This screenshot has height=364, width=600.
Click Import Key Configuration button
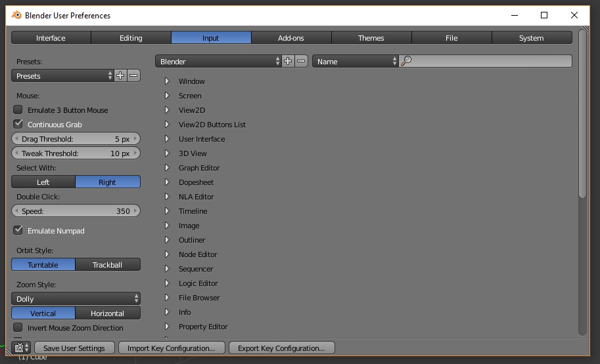click(172, 348)
